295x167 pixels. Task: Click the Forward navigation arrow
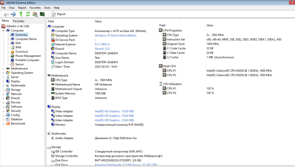13,14
